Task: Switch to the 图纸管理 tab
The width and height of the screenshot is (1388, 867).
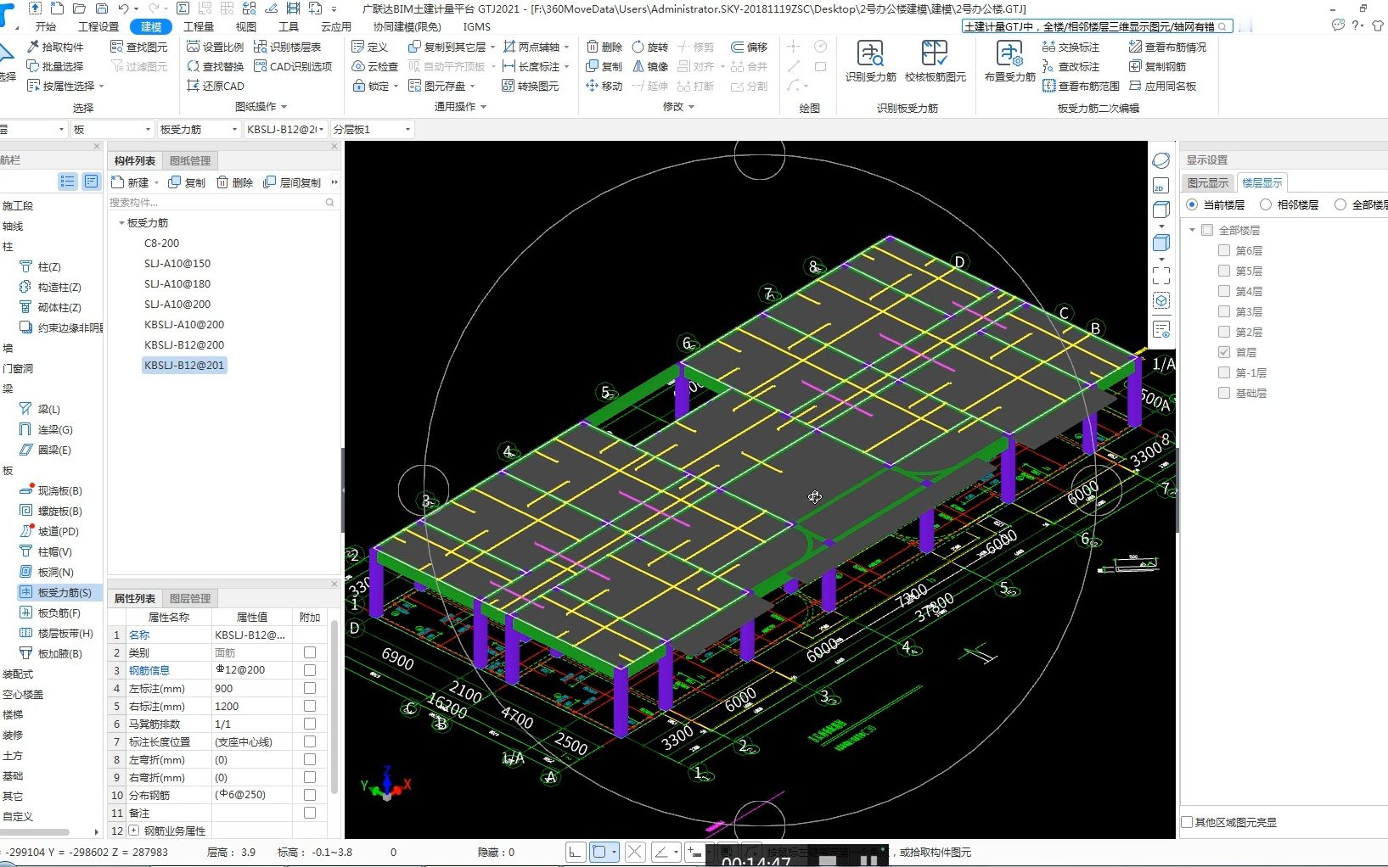Action: [x=190, y=160]
